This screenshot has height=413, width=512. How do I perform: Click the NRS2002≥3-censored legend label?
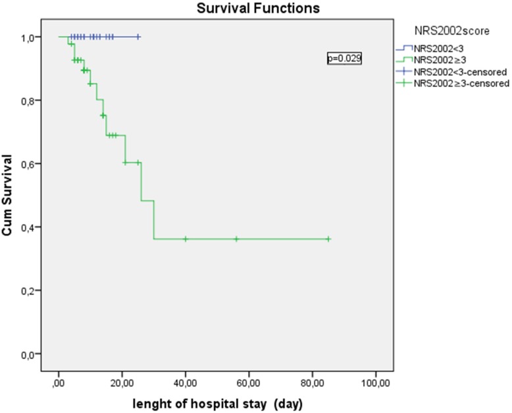coord(462,84)
